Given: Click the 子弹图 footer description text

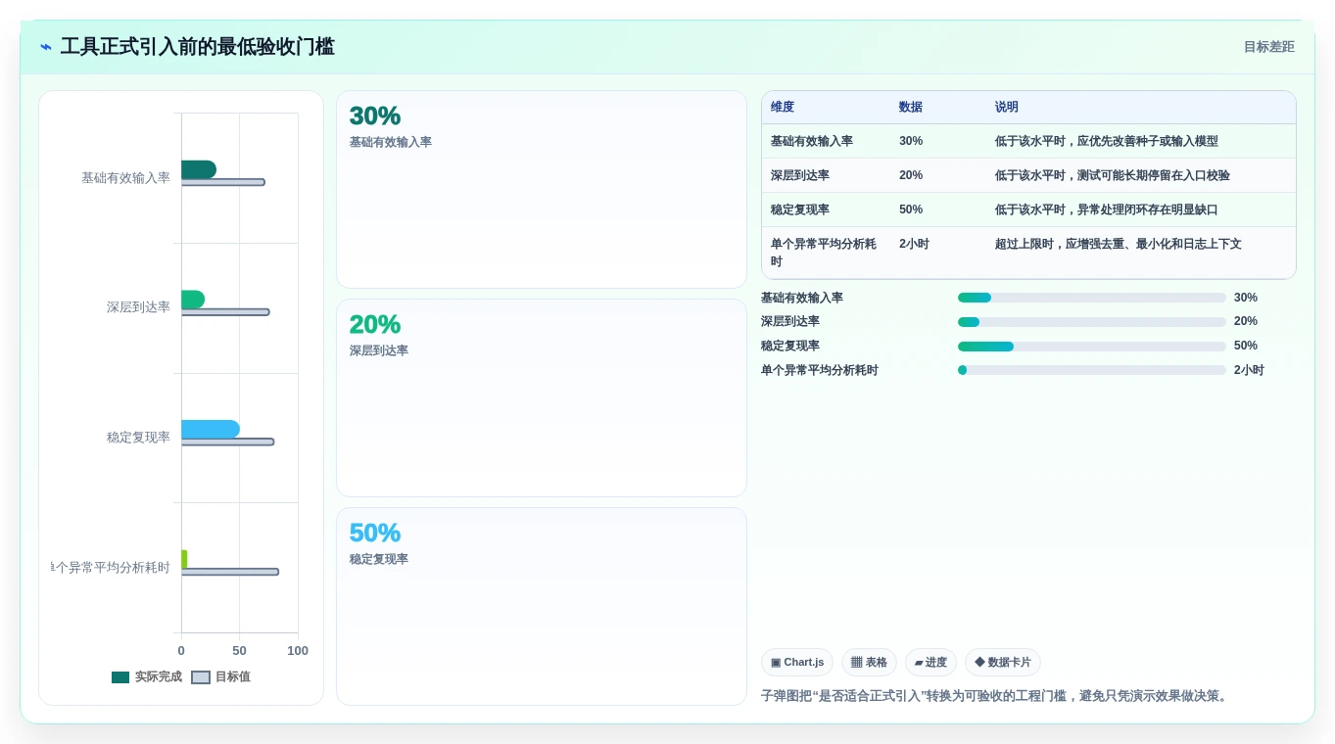Looking at the screenshot, I should (x=996, y=696).
